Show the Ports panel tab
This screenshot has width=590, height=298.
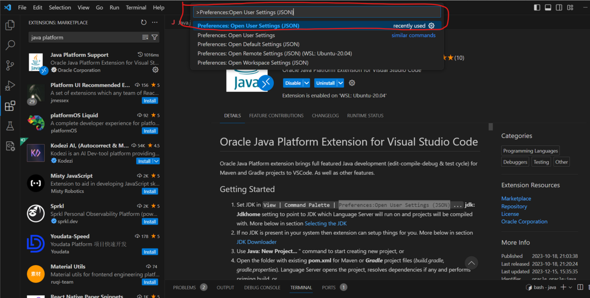(329, 288)
